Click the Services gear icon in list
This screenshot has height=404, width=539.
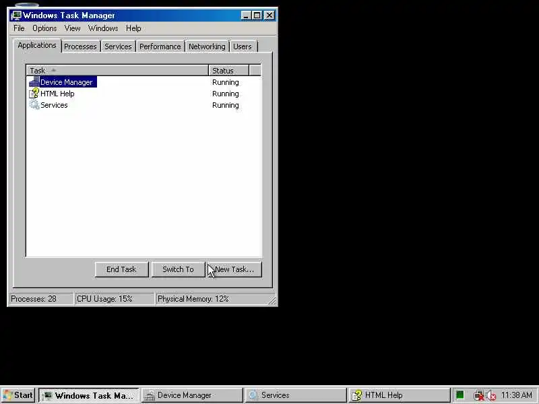point(34,105)
